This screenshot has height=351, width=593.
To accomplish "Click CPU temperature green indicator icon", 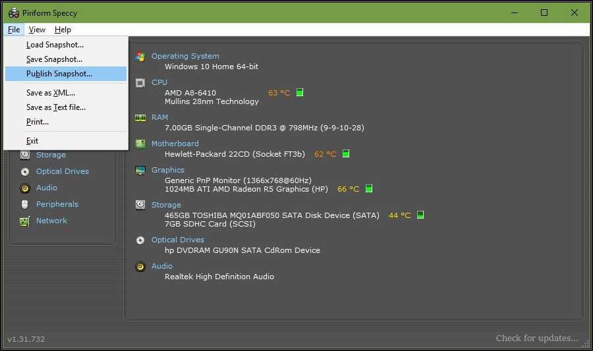I will click(x=300, y=92).
